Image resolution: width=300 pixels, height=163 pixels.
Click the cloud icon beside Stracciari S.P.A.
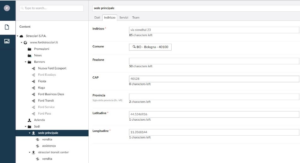[x=21, y=36]
